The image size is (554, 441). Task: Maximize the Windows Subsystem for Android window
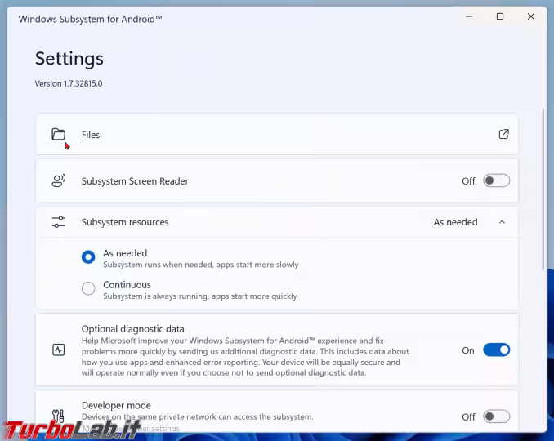click(500, 16)
